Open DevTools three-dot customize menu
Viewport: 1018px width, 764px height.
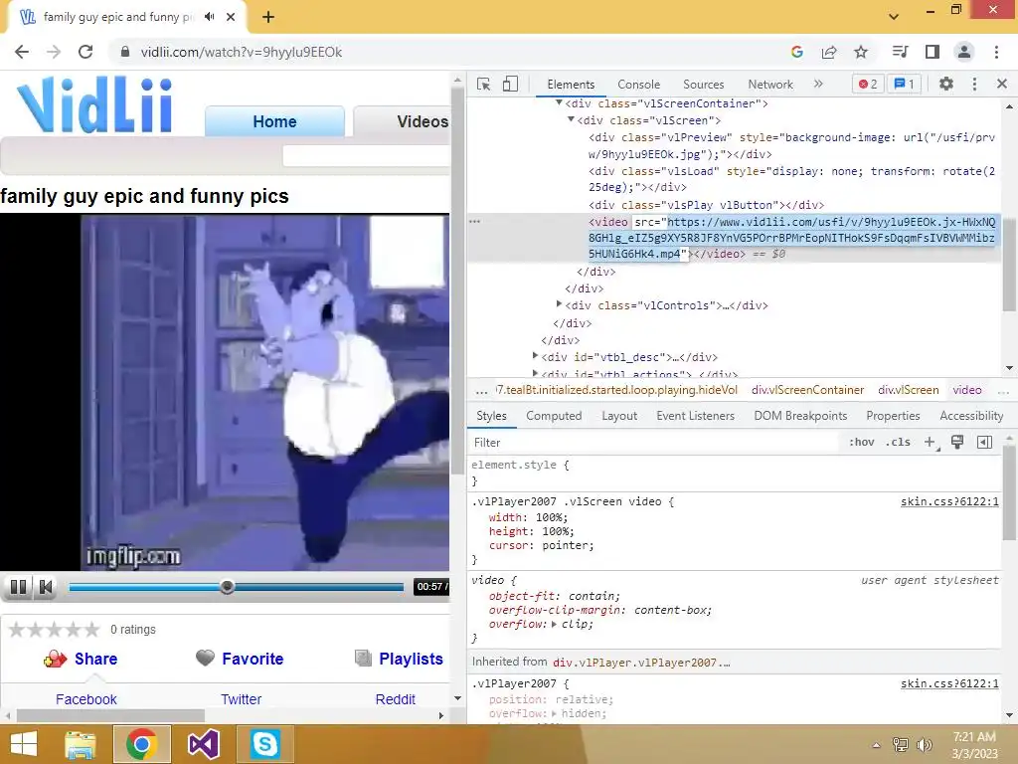coord(974,84)
